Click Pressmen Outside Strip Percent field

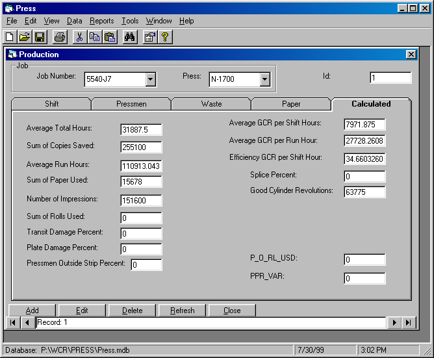point(146,264)
